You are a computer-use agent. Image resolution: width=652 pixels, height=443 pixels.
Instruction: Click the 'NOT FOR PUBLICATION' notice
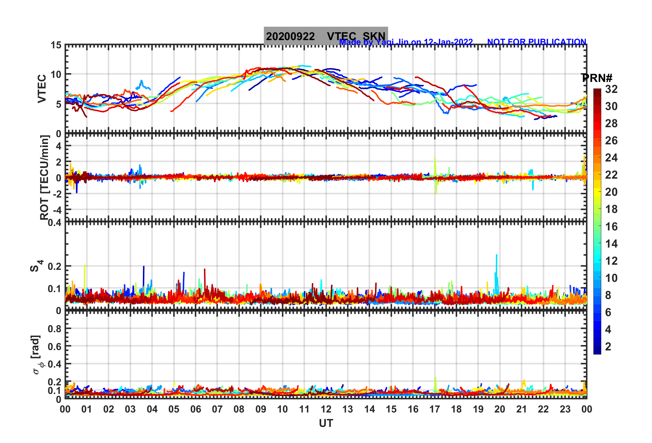(x=536, y=42)
